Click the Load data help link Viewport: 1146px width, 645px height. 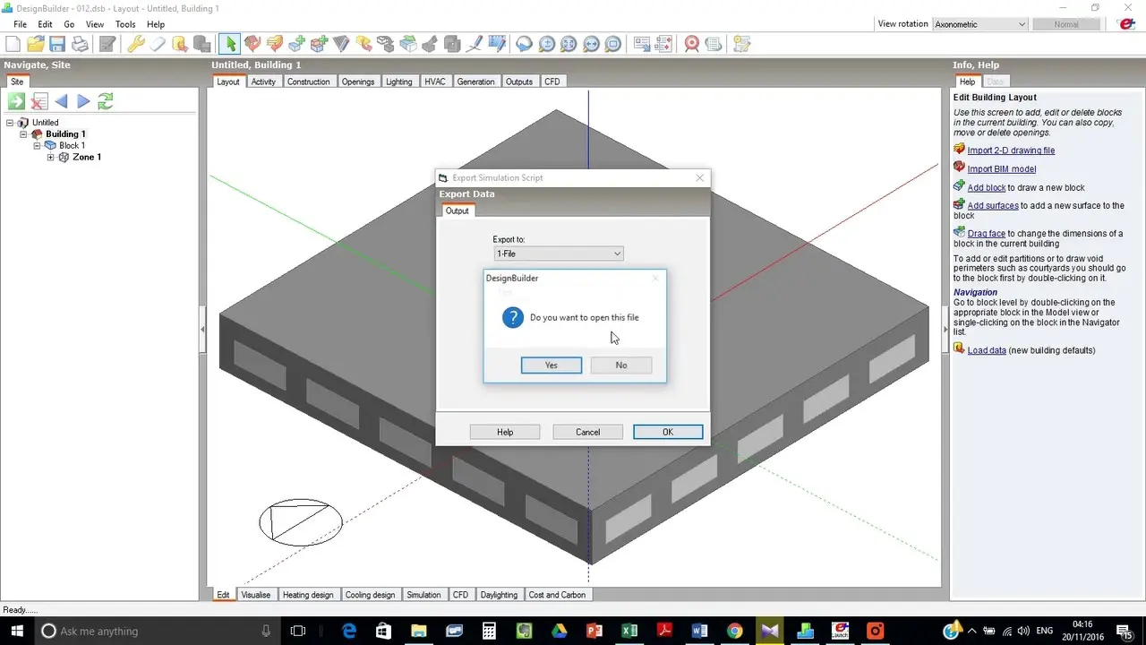pyautogui.click(x=987, y=350)
